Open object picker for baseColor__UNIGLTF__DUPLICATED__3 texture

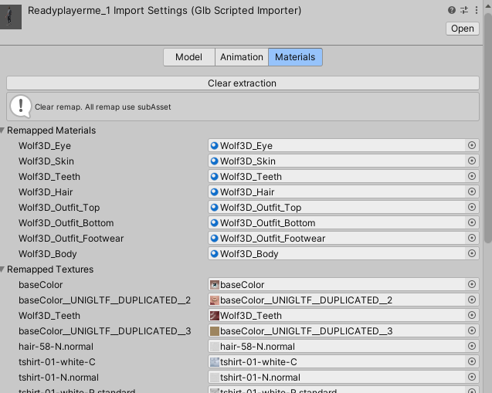pos(472,330)
